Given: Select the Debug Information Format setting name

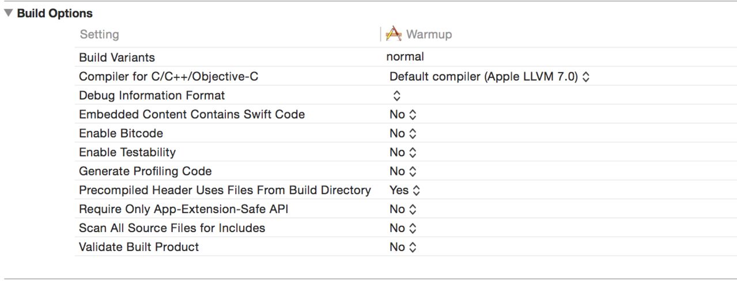Looking at the screenshot, I should [x=152, y=95].
